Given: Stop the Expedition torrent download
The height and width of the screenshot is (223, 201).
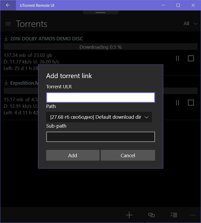Looking at the screenshot, I should point(191,102).
